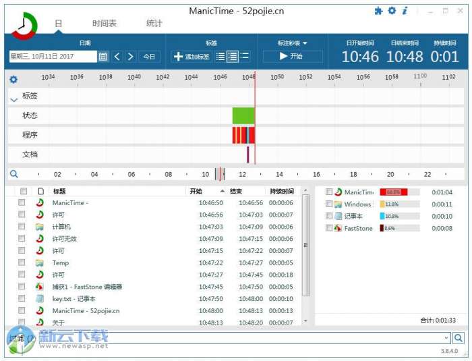Click folder icon in Temp row
The height and width of the screenshot is (361, 472).
[x=40, y=262]
